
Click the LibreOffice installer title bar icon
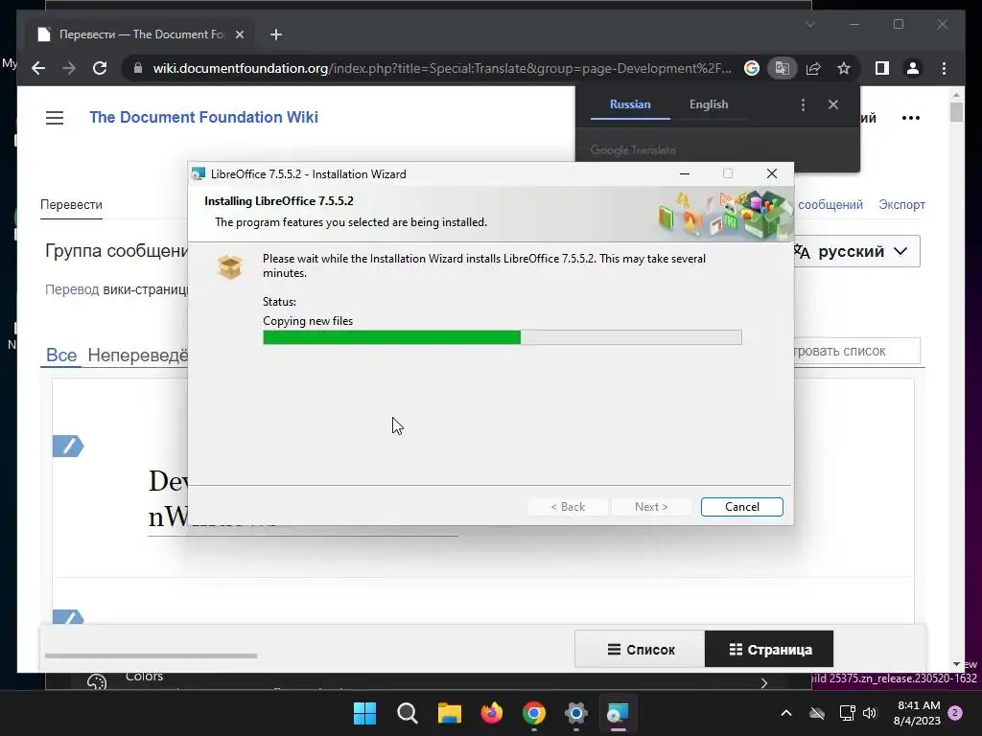199,174
